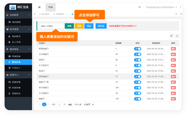Click the green 搜索 button
Screen dimensions: 187x116
pyautogui.click(x=69, y=26)
